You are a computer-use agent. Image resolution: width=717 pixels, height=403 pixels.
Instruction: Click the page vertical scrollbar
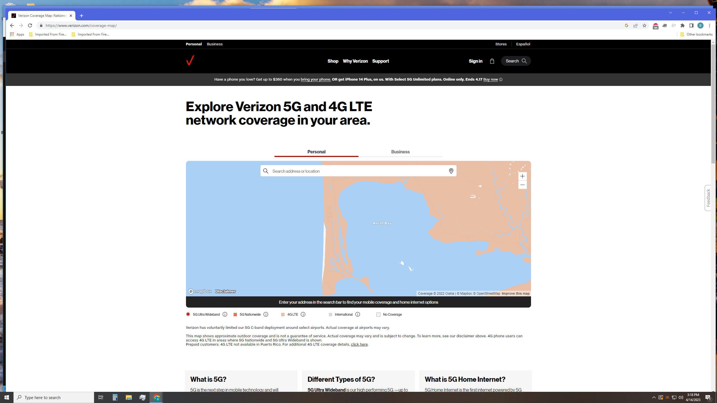click(713, 104)
